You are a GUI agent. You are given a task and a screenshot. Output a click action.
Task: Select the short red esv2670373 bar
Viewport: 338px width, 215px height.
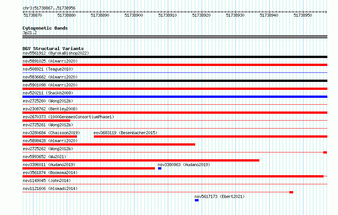[x=46, y=121]
